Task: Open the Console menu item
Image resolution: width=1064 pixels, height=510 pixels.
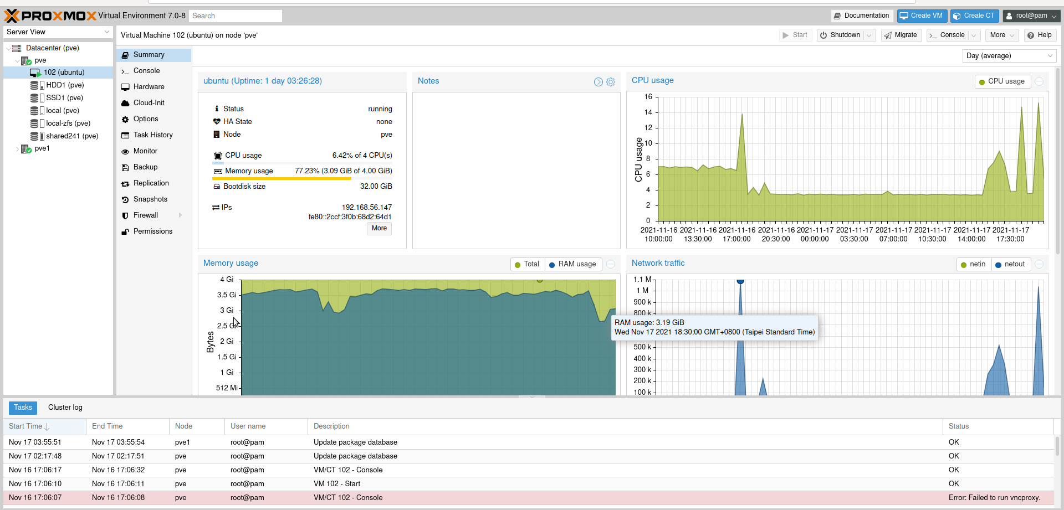Action: (154, 71)
